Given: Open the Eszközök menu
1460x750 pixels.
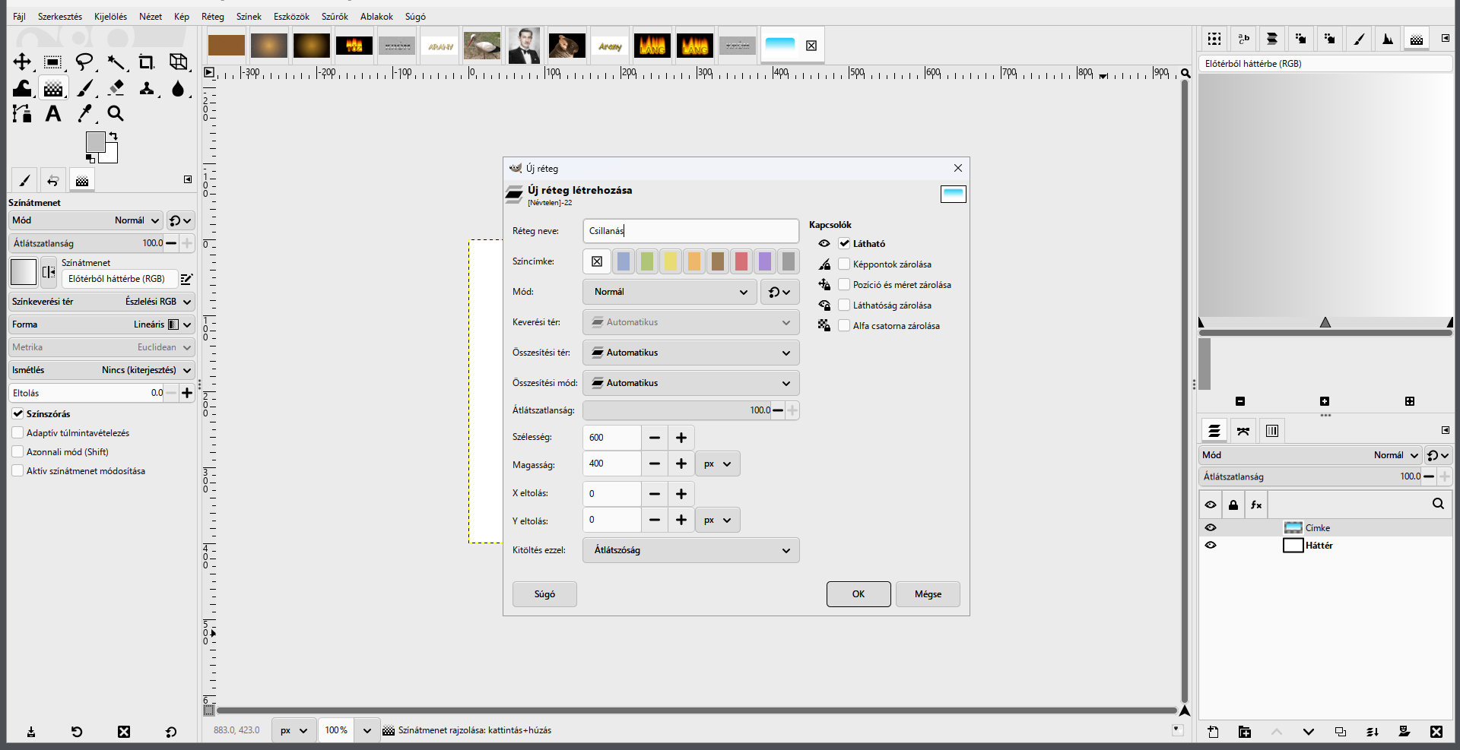Looking at the screenshot, I should [291, 17].
